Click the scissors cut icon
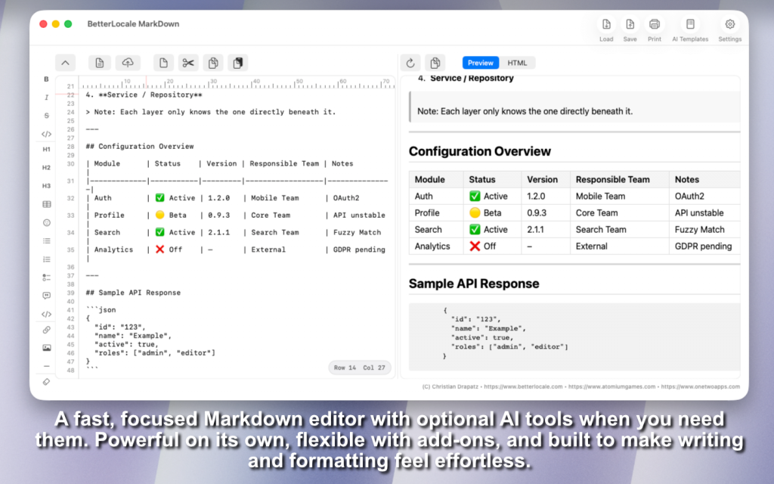The width and height of the screenshot is (774, 484). 188,63
